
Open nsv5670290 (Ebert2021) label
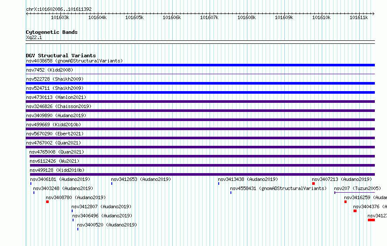pyautogui.click(x=55, y=134)
